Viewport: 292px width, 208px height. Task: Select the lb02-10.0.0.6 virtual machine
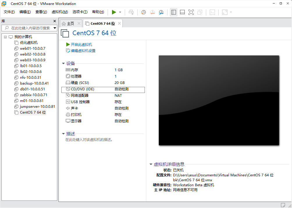point(31,72)
